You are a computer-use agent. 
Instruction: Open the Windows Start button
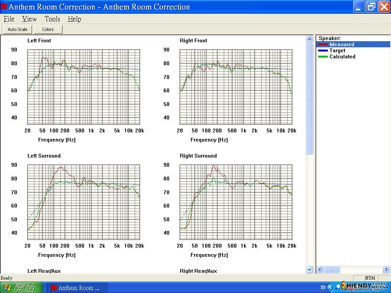[22, 288]
